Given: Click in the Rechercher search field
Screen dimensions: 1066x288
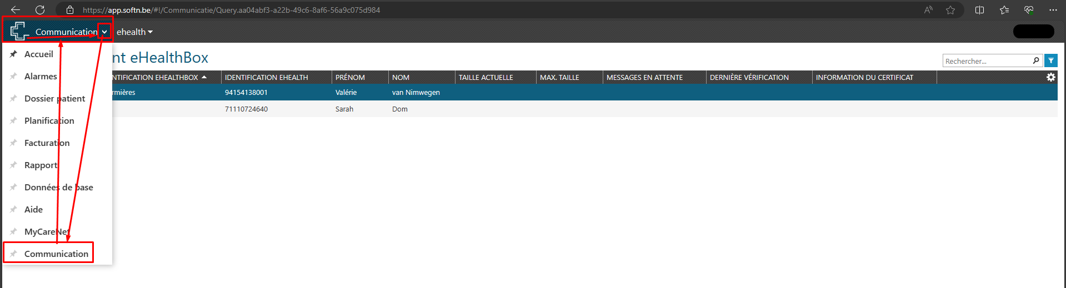Looking at the screenshot, I should 987,60.
